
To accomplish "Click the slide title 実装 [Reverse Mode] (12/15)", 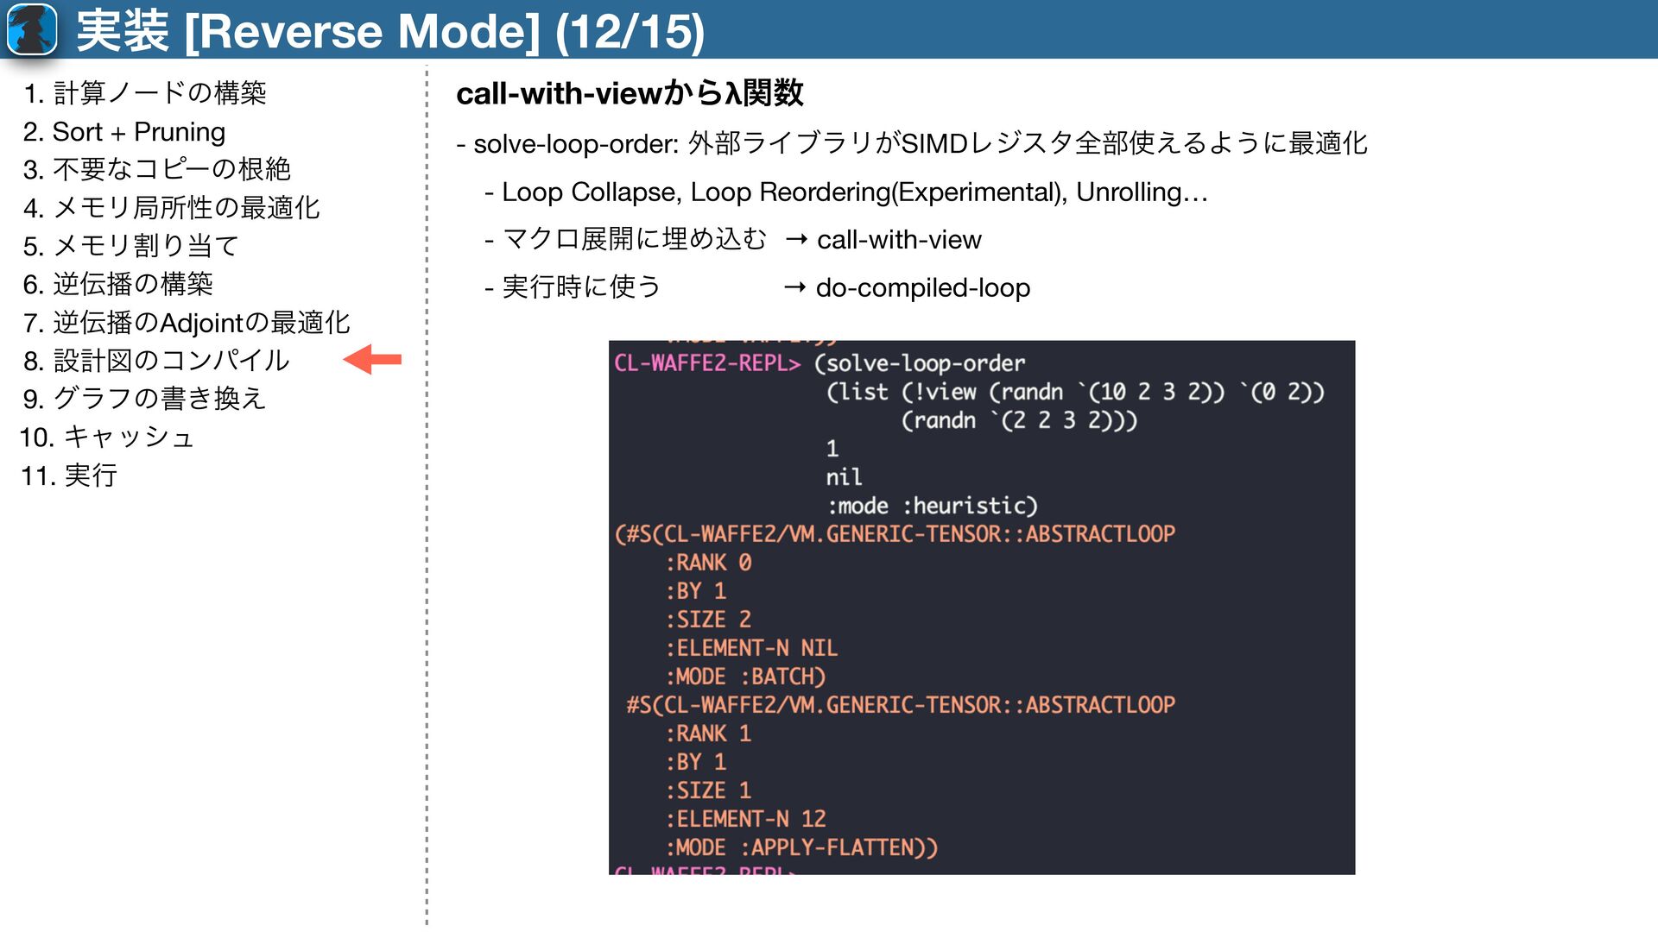I will click(x=390, y=31).
